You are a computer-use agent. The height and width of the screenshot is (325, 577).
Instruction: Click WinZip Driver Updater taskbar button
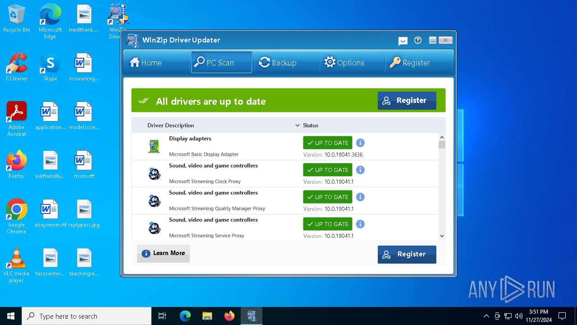pos(252,316)
